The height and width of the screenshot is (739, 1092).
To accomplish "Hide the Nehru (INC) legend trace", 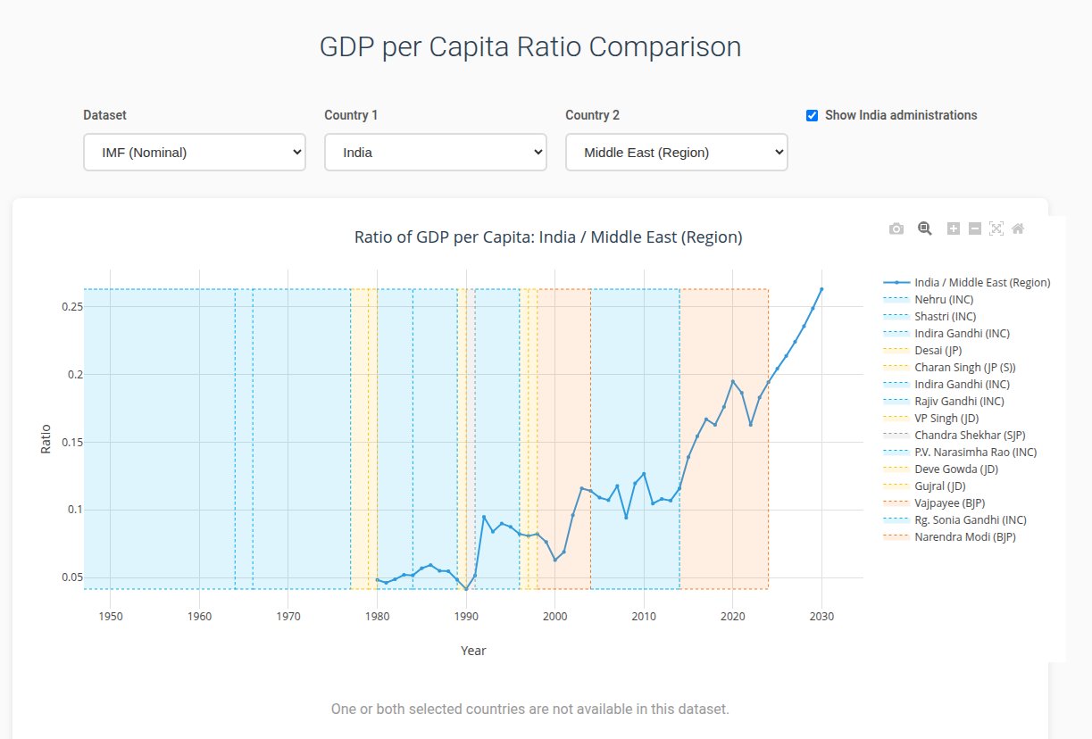I will pyautogui.click(x=945, y=299).
